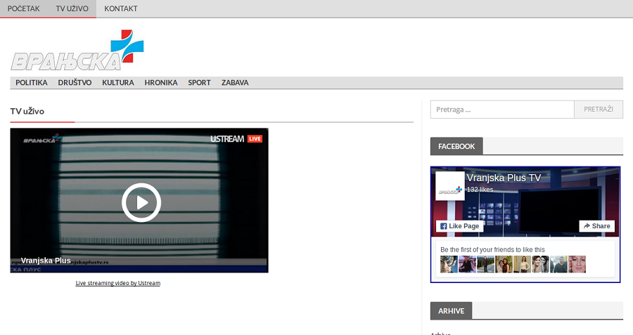
Task: Click into the Pretraga search field
Action: [x=502, y=110]
